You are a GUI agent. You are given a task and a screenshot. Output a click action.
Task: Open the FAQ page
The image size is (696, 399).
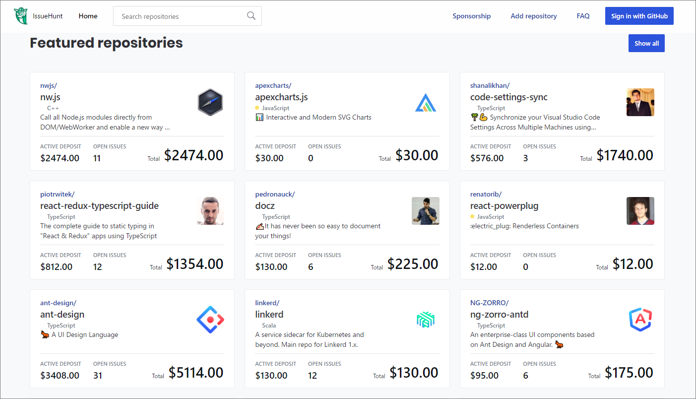(583, 16)
